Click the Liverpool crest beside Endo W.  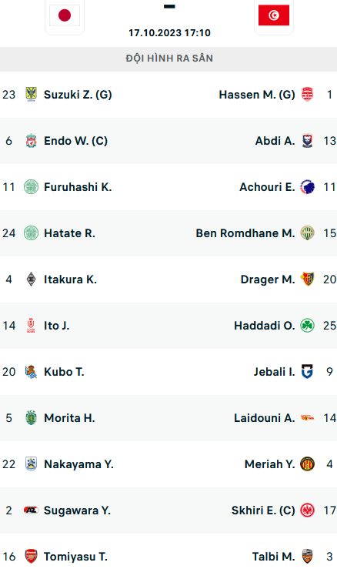coord(32,141)
